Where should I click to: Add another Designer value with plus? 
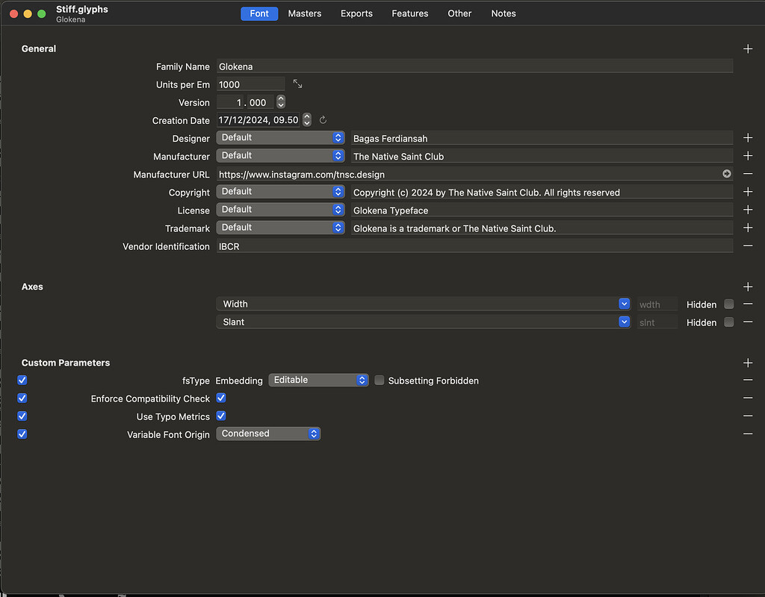point(747,138)
